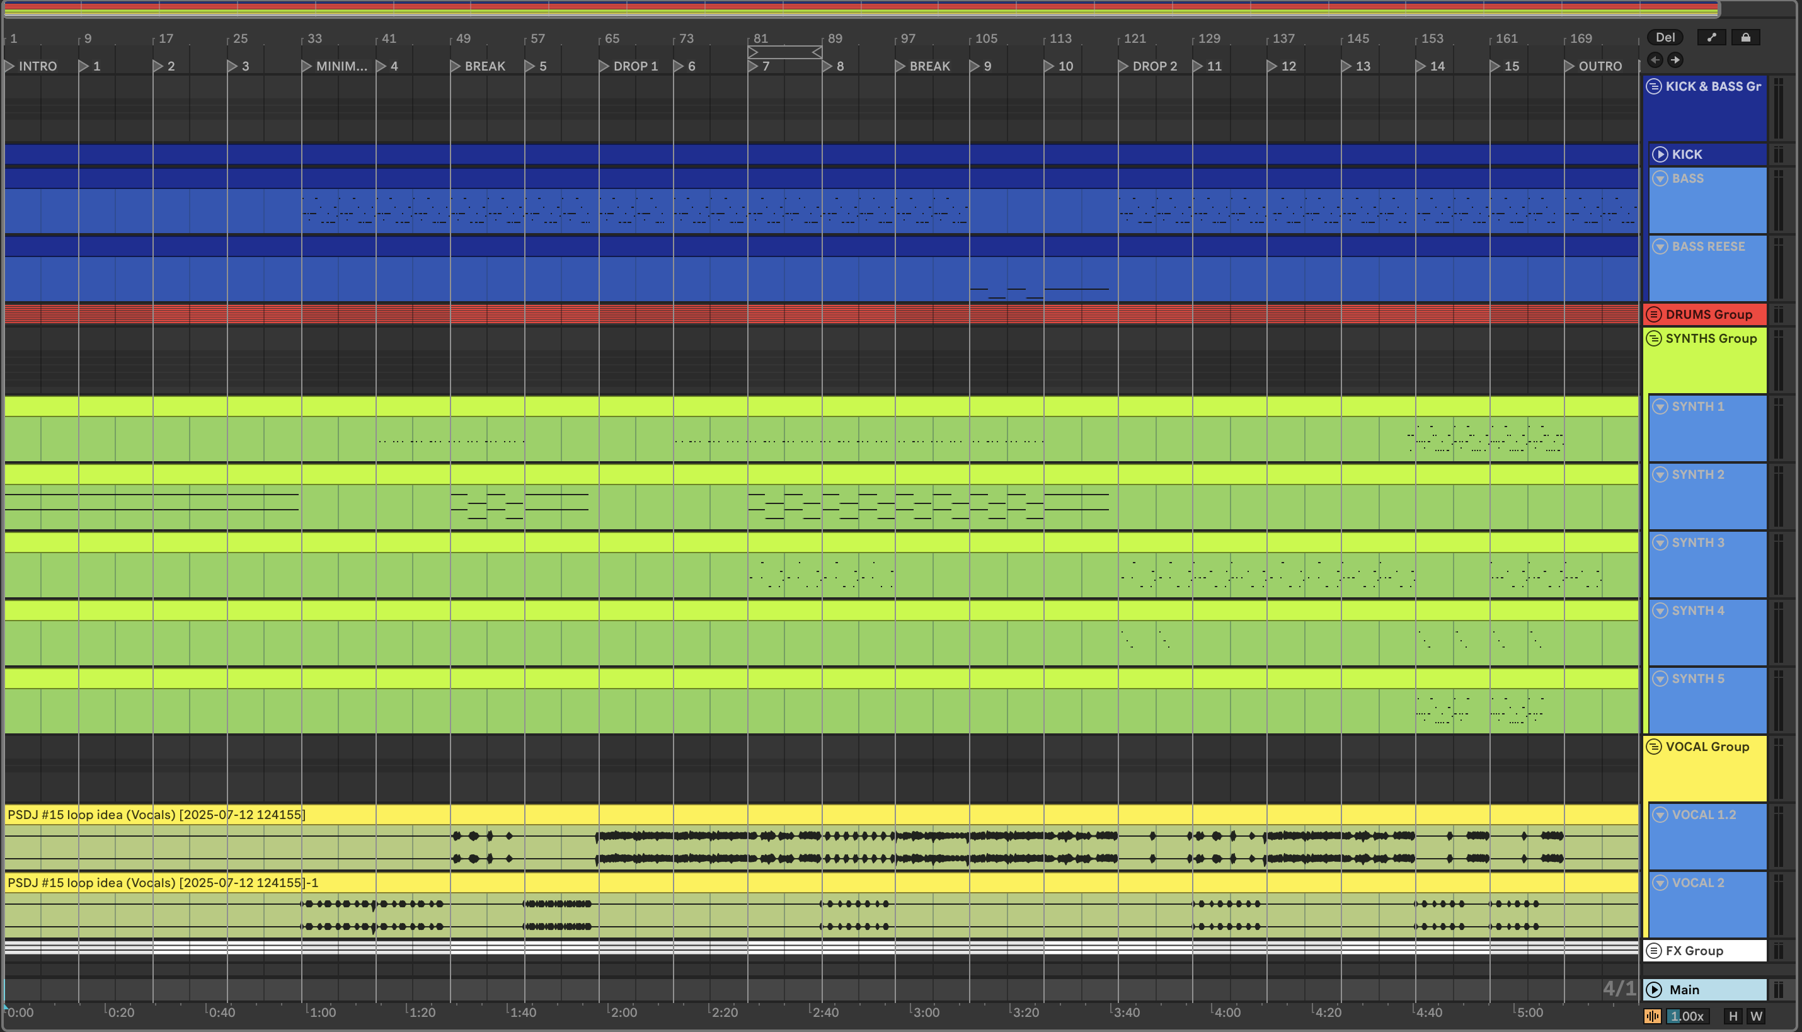
Task: Jump to previous locator arrow
Action: click(1655, 59)
